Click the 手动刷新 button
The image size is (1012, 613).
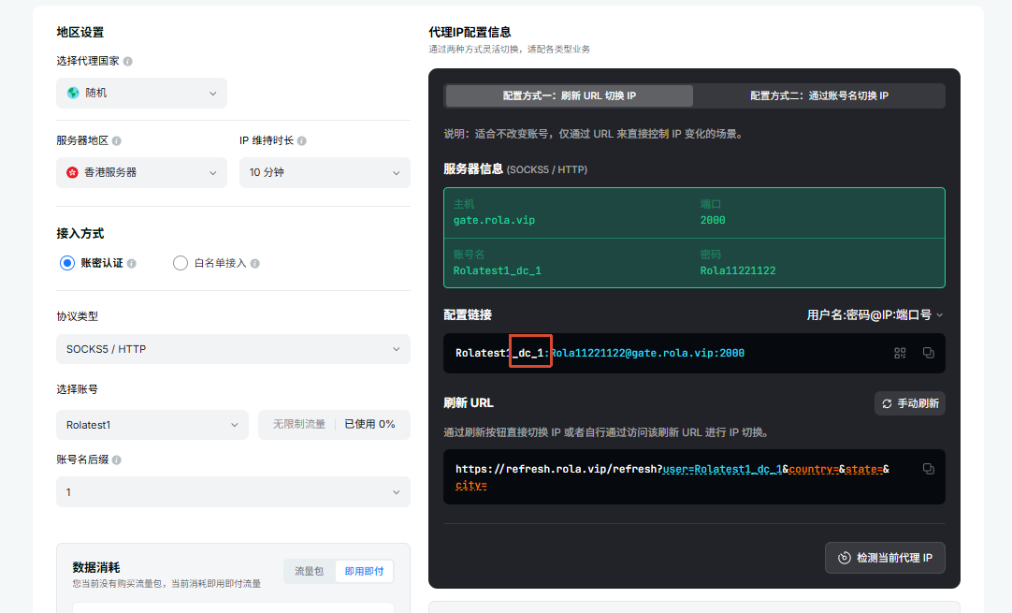coord(910,403)
